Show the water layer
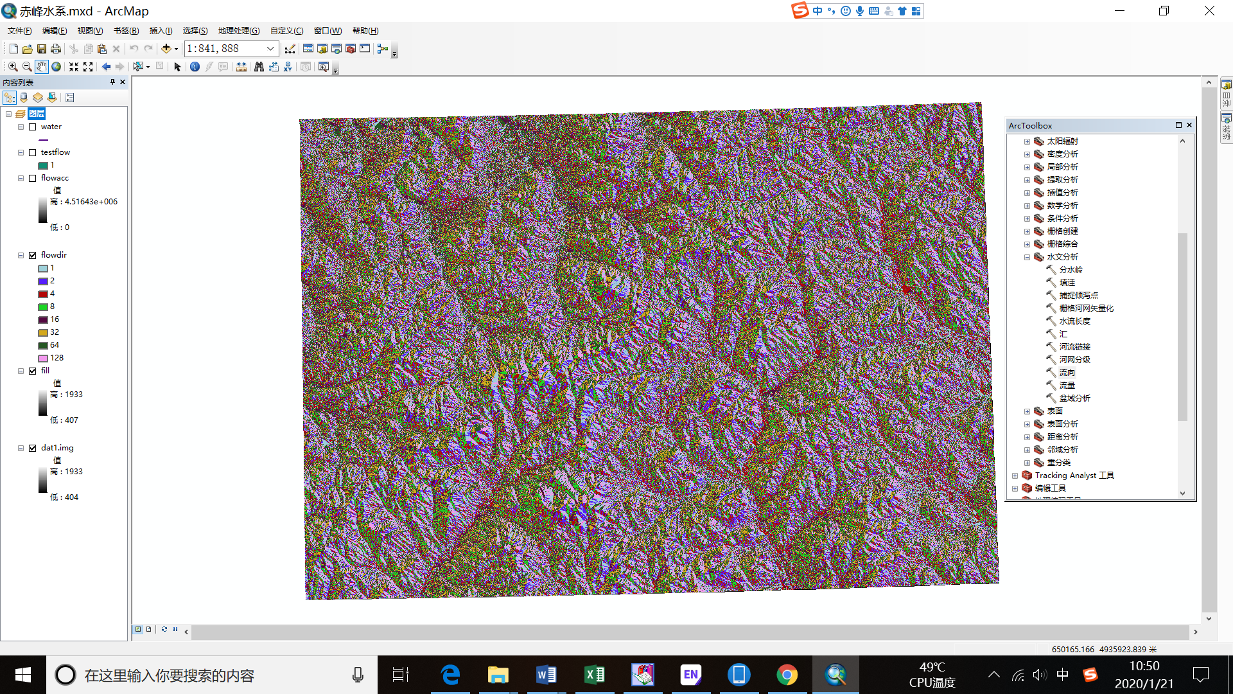The width and height of the screenshot is (1233, 694). coord(33,127)
